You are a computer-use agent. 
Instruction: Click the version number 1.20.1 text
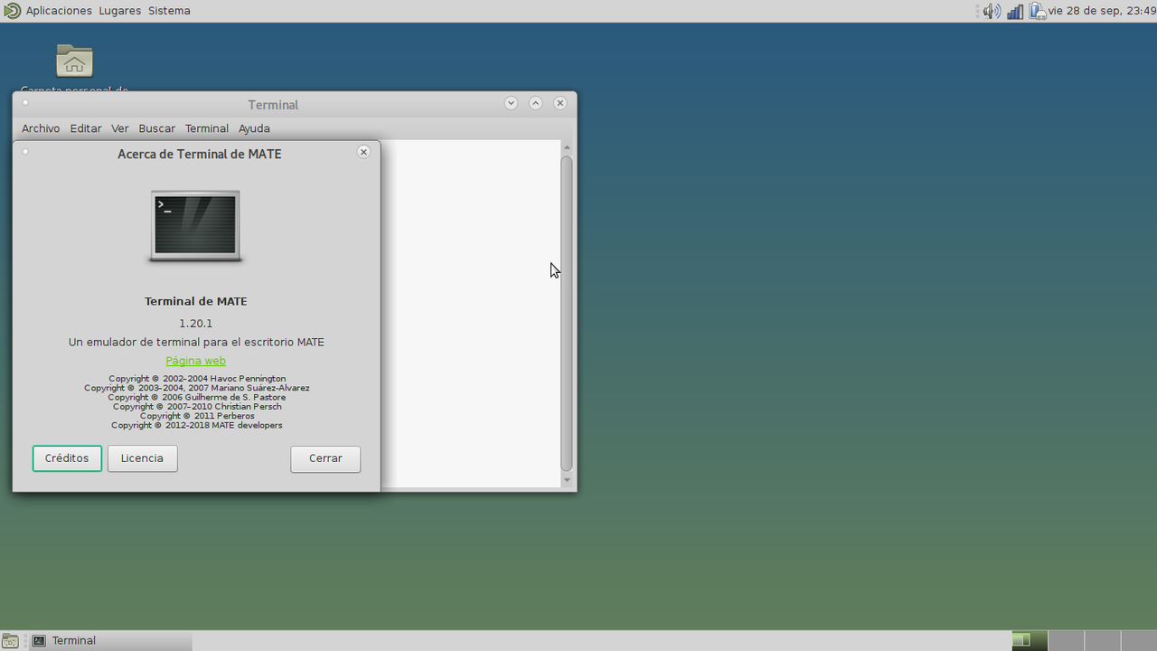pyautogui.click(x=195, y=324)
